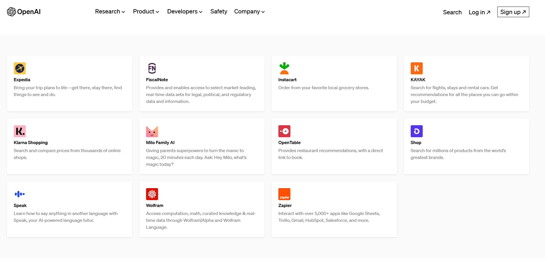Click the Instacart carrot icon

(284, 68)
